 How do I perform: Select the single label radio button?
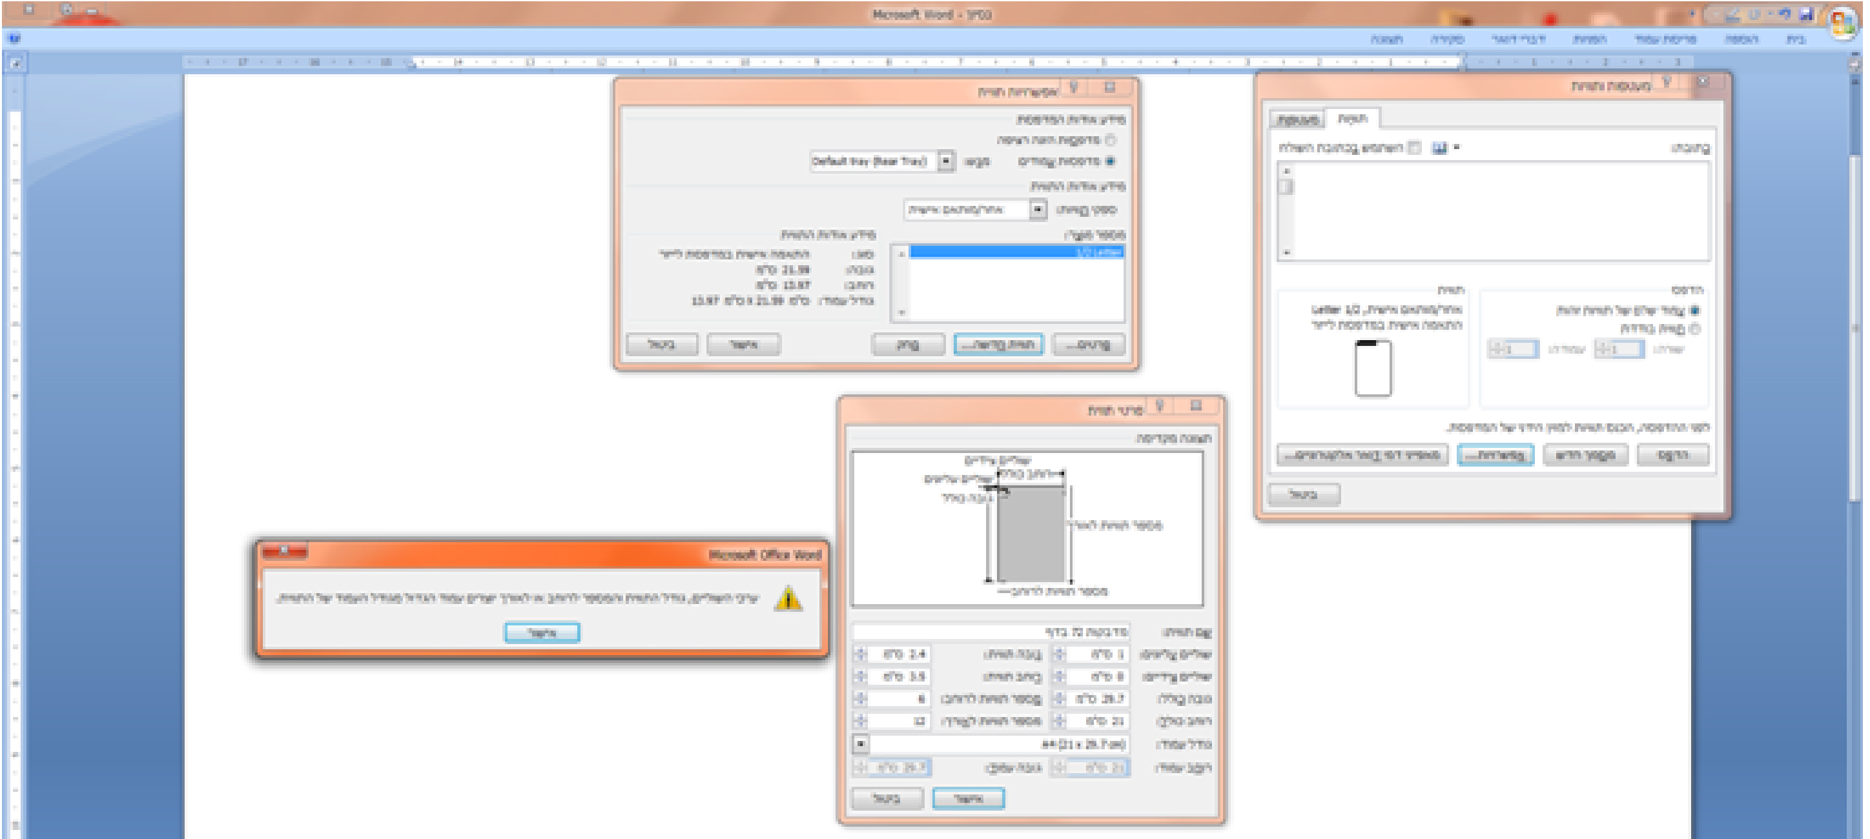[1694, 329]
